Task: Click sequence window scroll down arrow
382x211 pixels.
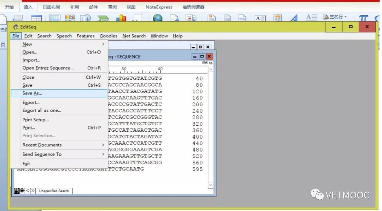Action: [211, 185]
